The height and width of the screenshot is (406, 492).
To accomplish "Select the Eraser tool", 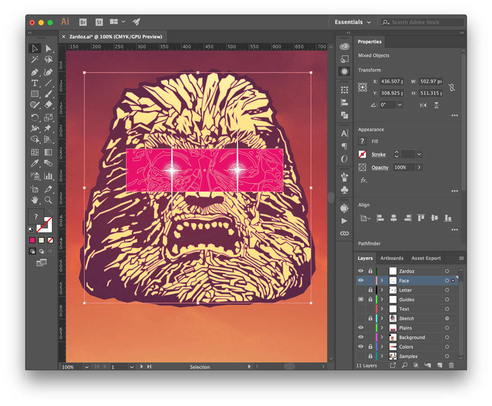I will (x=48, y=105).
